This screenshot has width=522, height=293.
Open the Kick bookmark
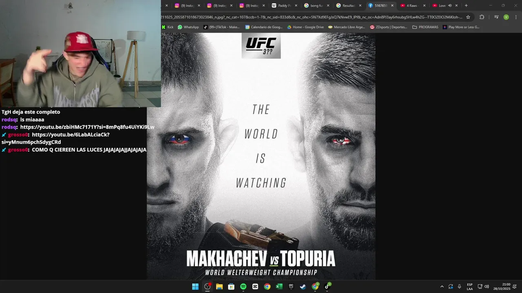168,27
